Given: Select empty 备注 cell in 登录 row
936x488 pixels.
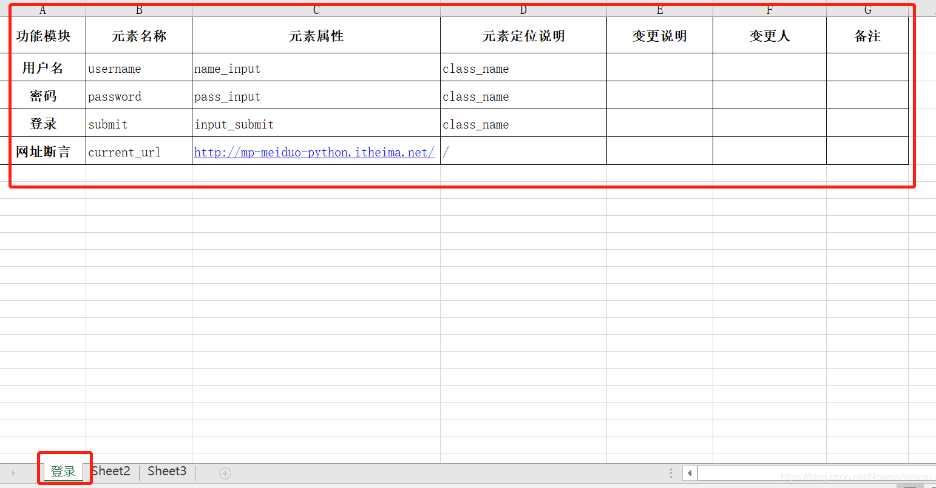Looking at the screenshot, I should coord(867,123).
